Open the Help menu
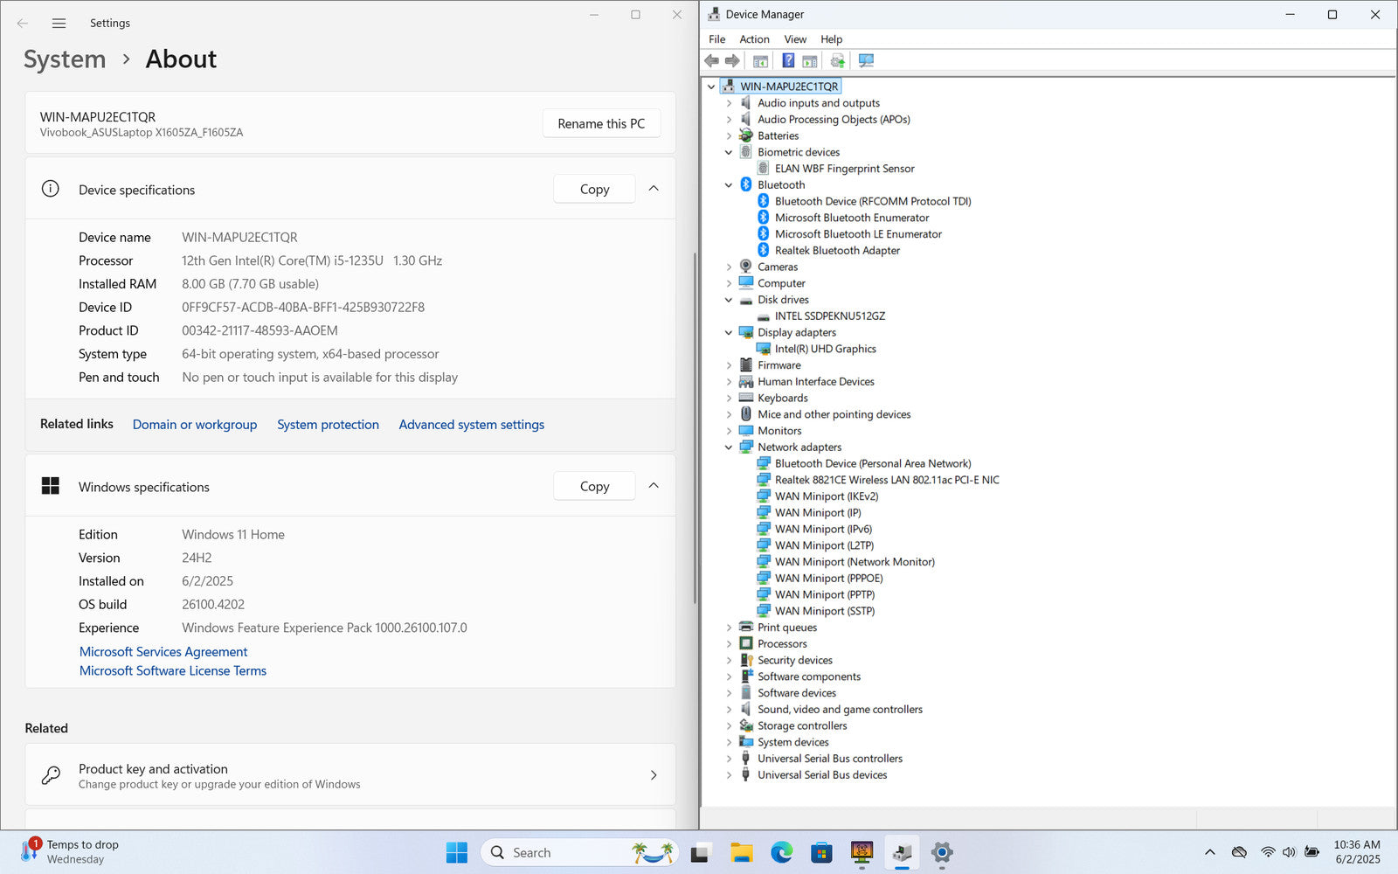 831,39
